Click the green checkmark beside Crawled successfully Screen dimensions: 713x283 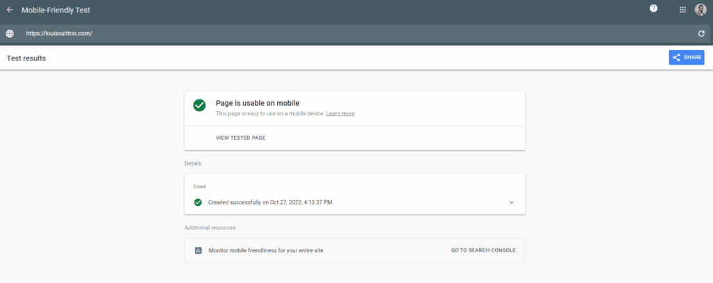tap(198, 202)
